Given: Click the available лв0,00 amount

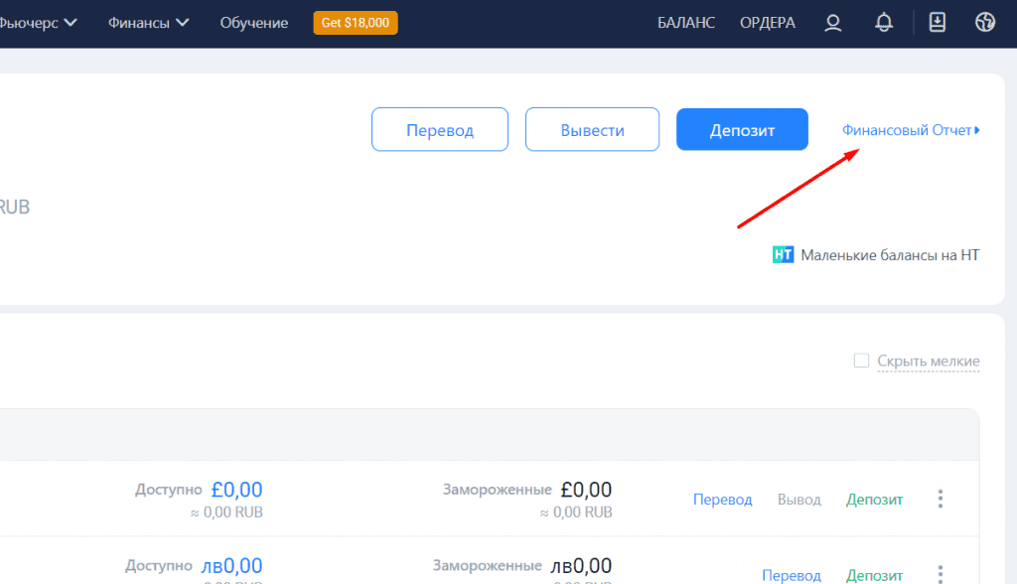Looking at the screenshot, I should (x=231, y=566).
